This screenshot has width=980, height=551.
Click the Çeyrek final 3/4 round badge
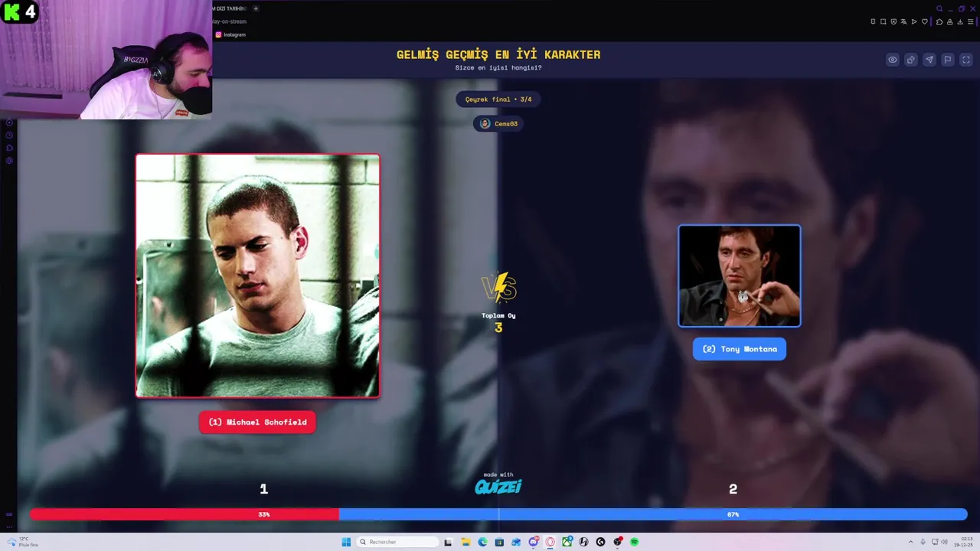click(498, 99)
